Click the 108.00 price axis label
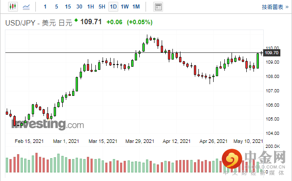Viewport: 292px width, 181px height. [x=272, y=77]
